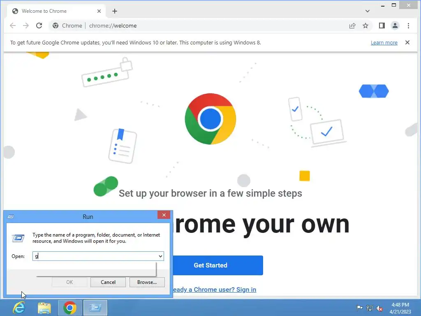Click the Run dialog title bar icon

tap(11, 216)
